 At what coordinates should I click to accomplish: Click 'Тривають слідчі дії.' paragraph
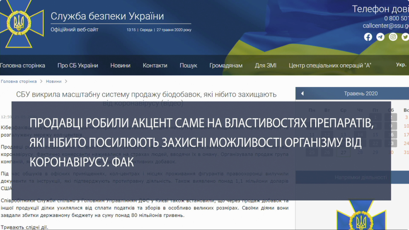point(25,227)
